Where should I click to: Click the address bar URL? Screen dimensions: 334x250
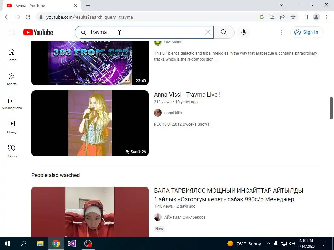click(x=89, y=17)
